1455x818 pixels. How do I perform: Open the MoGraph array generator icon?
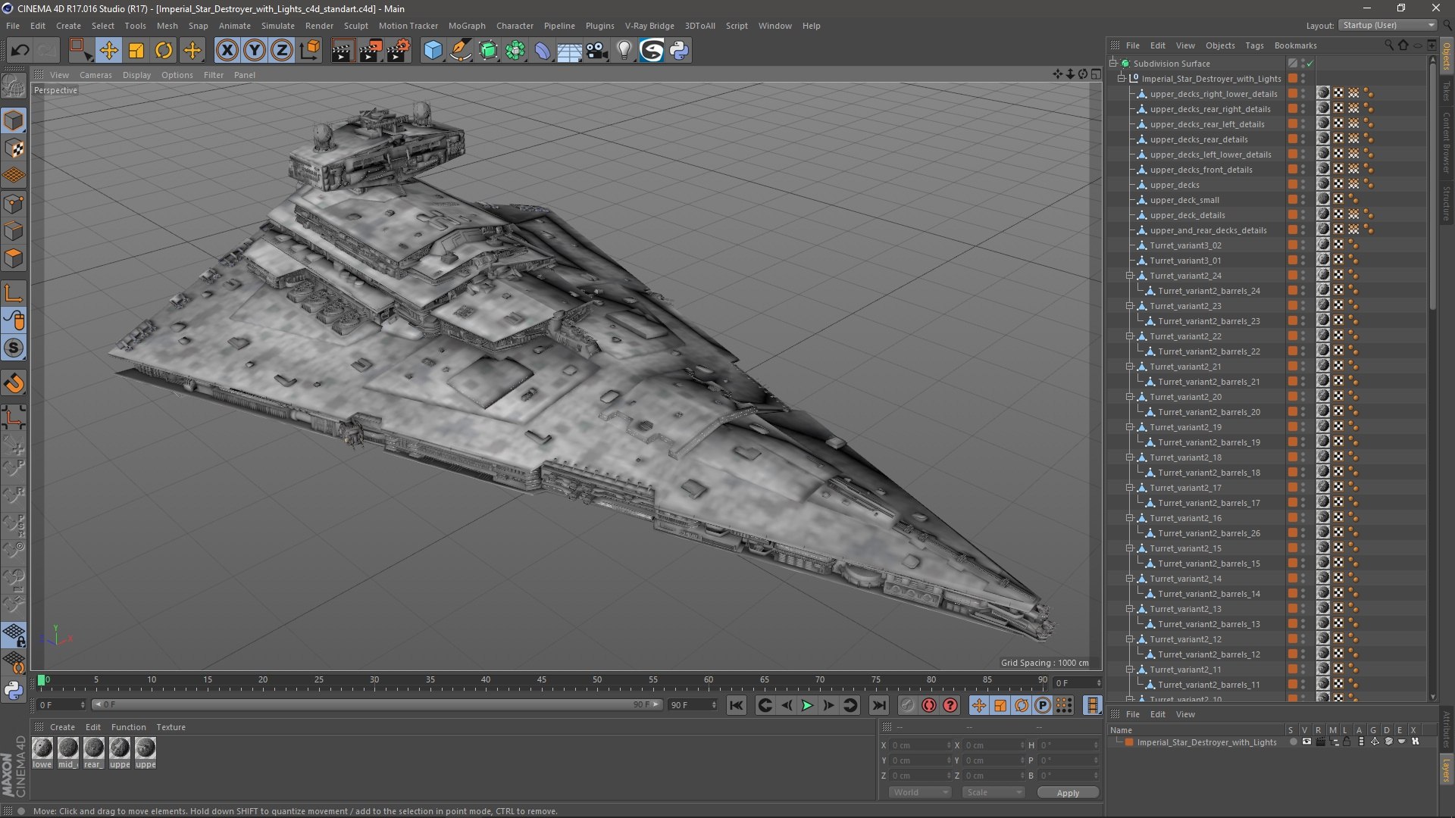click(515, 51)
